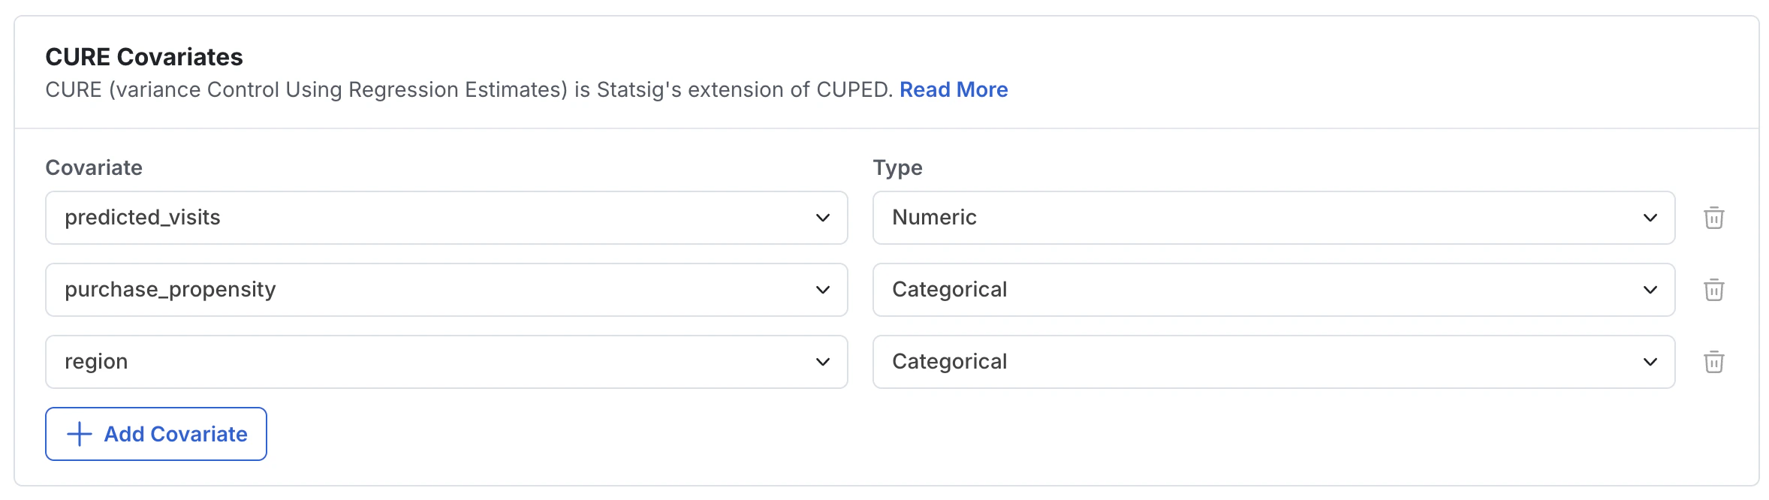This screenshot has width=1769, height=500.
Task: Open the region covariate dropdown
Action: point(447,362)
